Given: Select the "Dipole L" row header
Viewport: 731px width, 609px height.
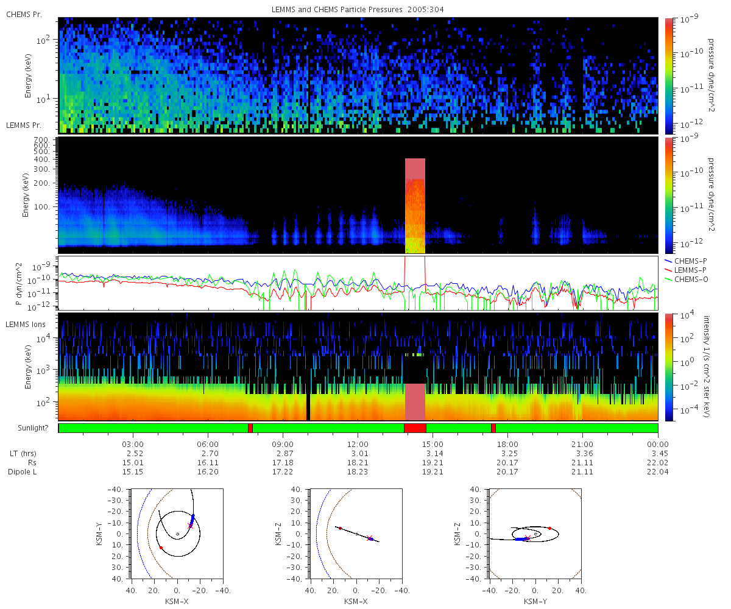Looking at the screenshot, I should click(x=21, y=472).
